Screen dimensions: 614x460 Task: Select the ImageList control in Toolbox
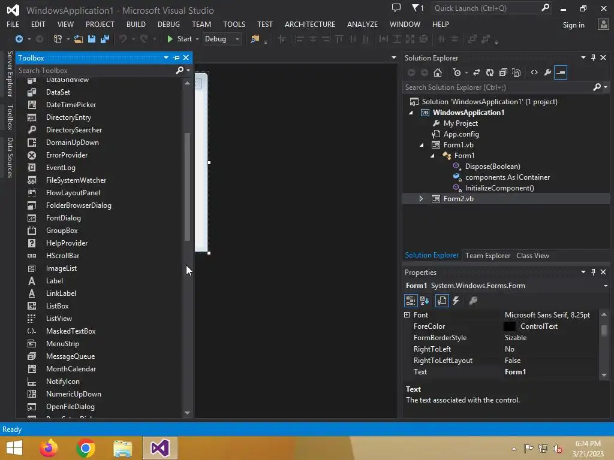62,268
